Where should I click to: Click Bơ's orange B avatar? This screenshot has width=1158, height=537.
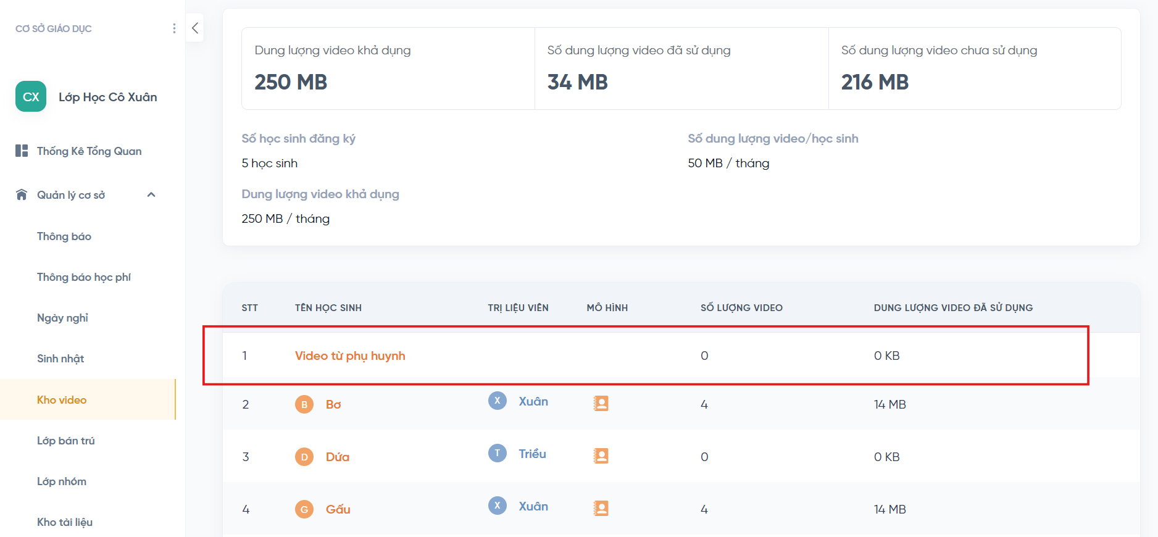[x=304, y=404]
